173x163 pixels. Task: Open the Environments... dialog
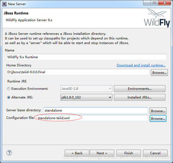[x=140, y=89]
